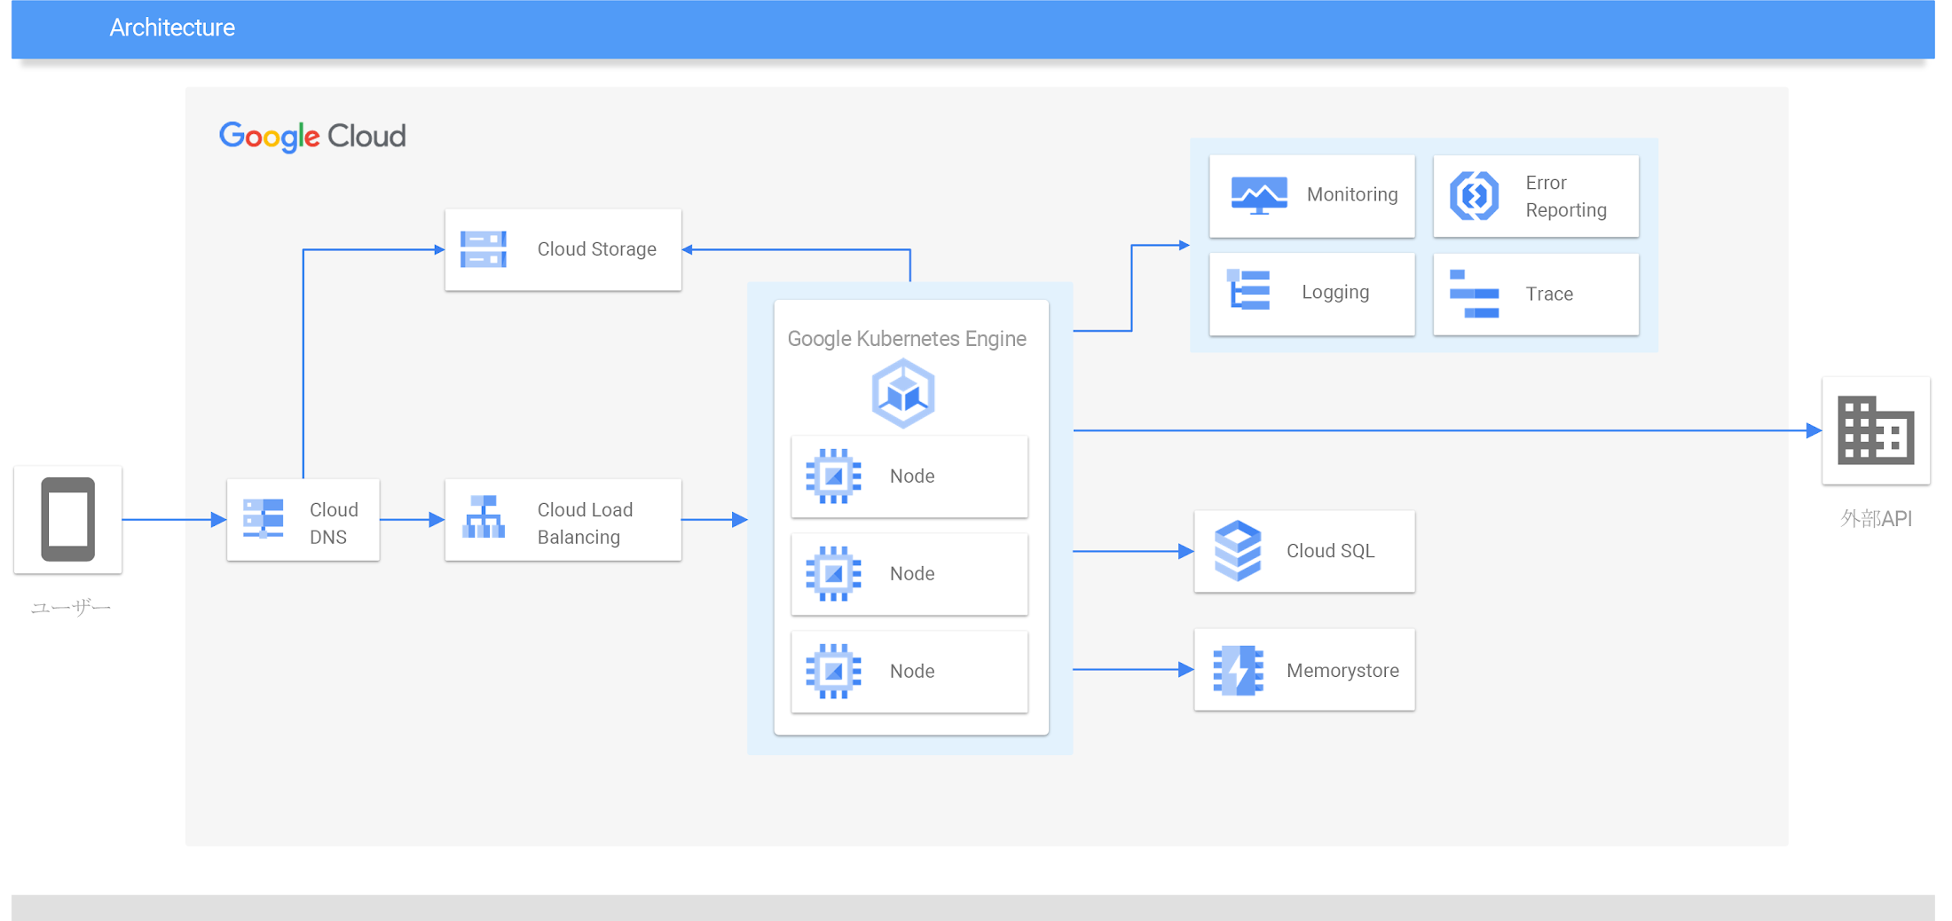Click the Cloud DNS icon

[x=264, y=519]
